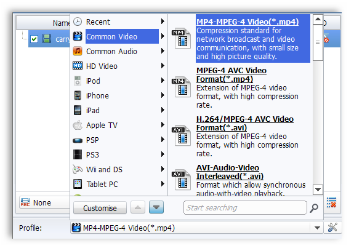Click the format list scrollbar thumb
Viewport: 354px width, 251px height.
click(x=318, y=42)
